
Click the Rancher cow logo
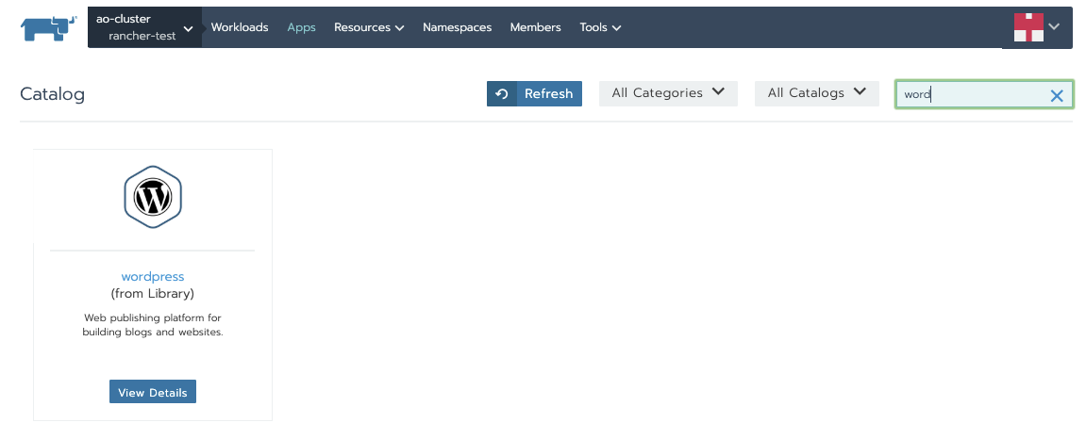click(x=48, y=28)
